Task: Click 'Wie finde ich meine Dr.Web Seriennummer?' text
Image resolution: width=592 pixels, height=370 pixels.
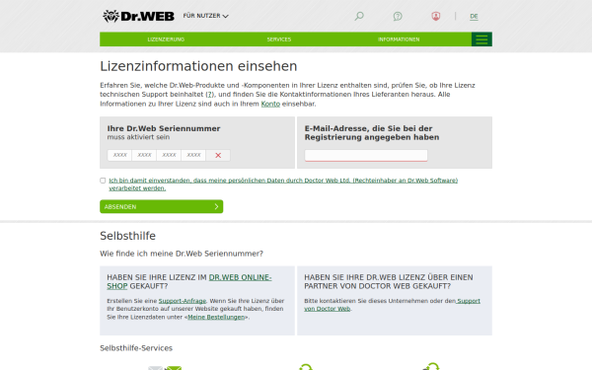Action: [x=182, y=254]
